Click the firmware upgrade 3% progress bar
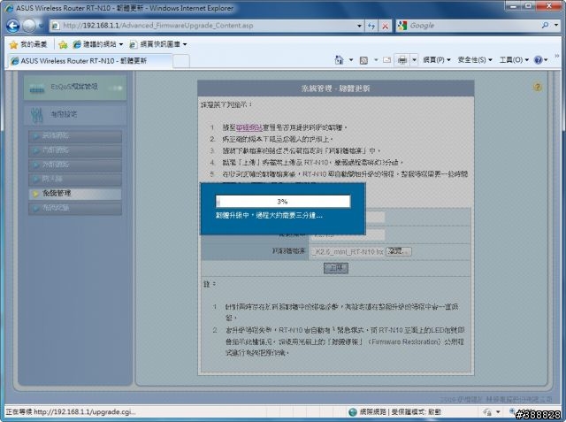 click(x=283, y=202)
